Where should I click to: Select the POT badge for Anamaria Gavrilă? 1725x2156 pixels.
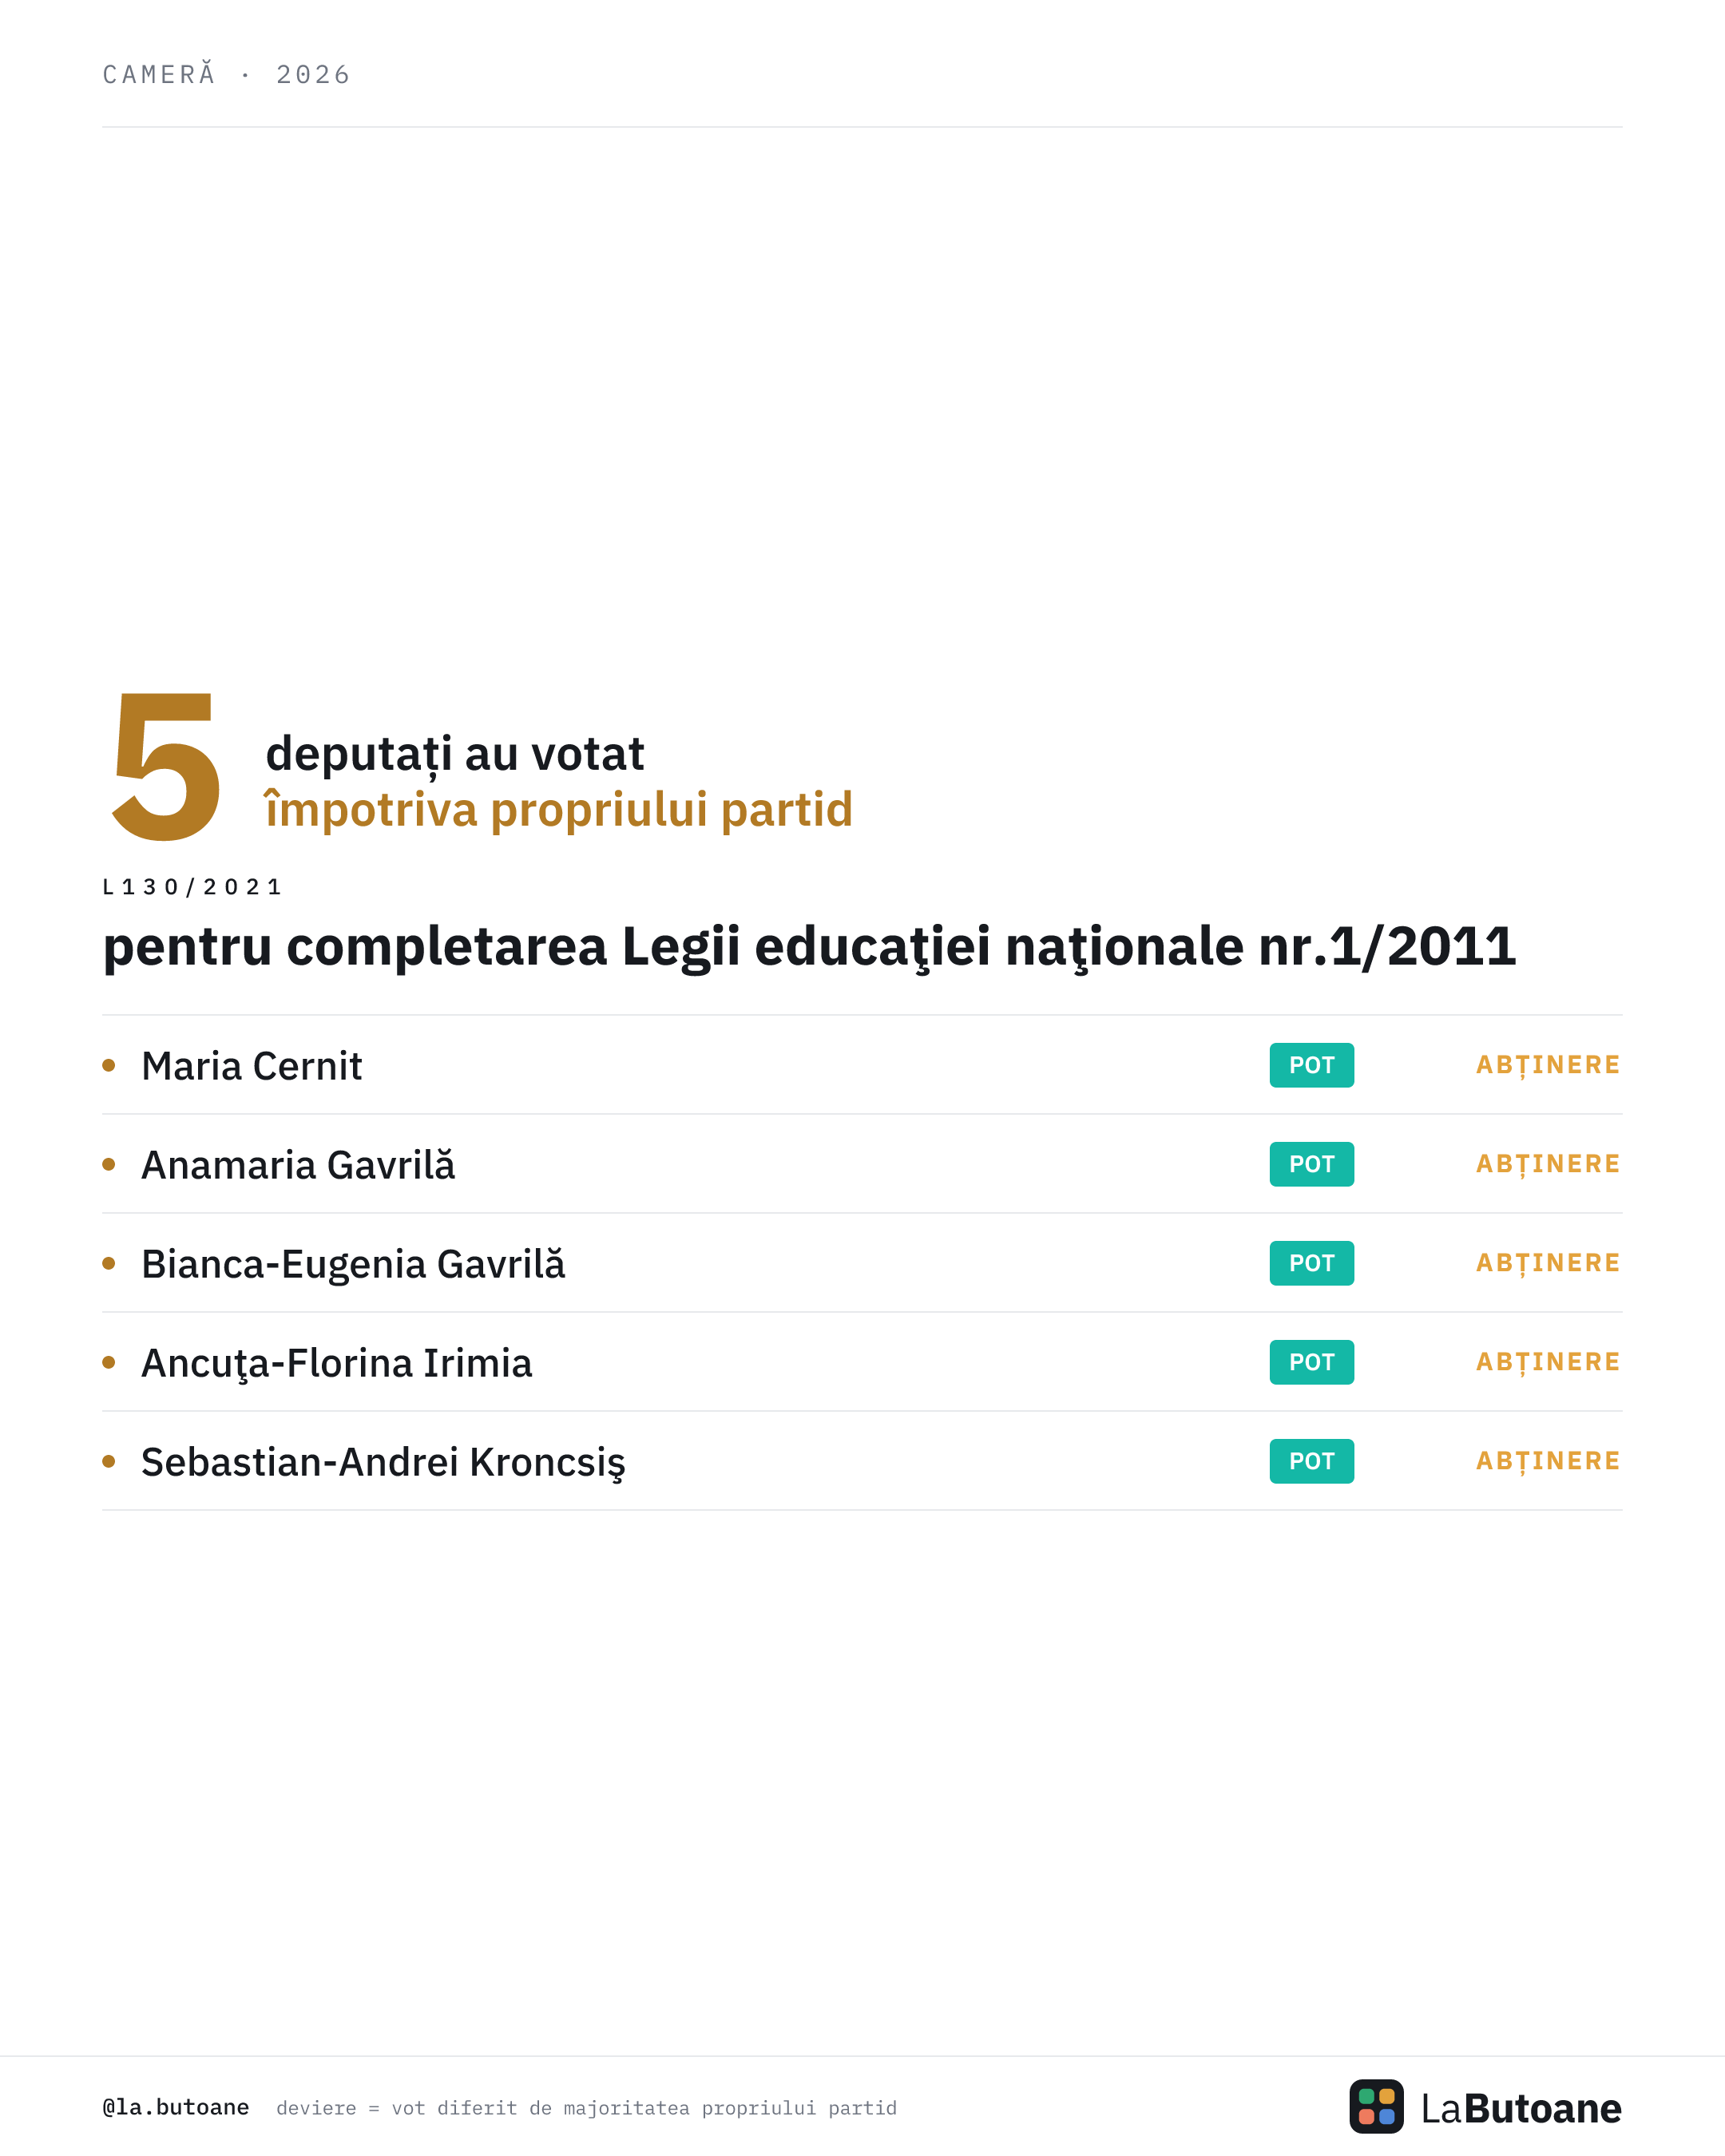(x=1311, y=1164)
